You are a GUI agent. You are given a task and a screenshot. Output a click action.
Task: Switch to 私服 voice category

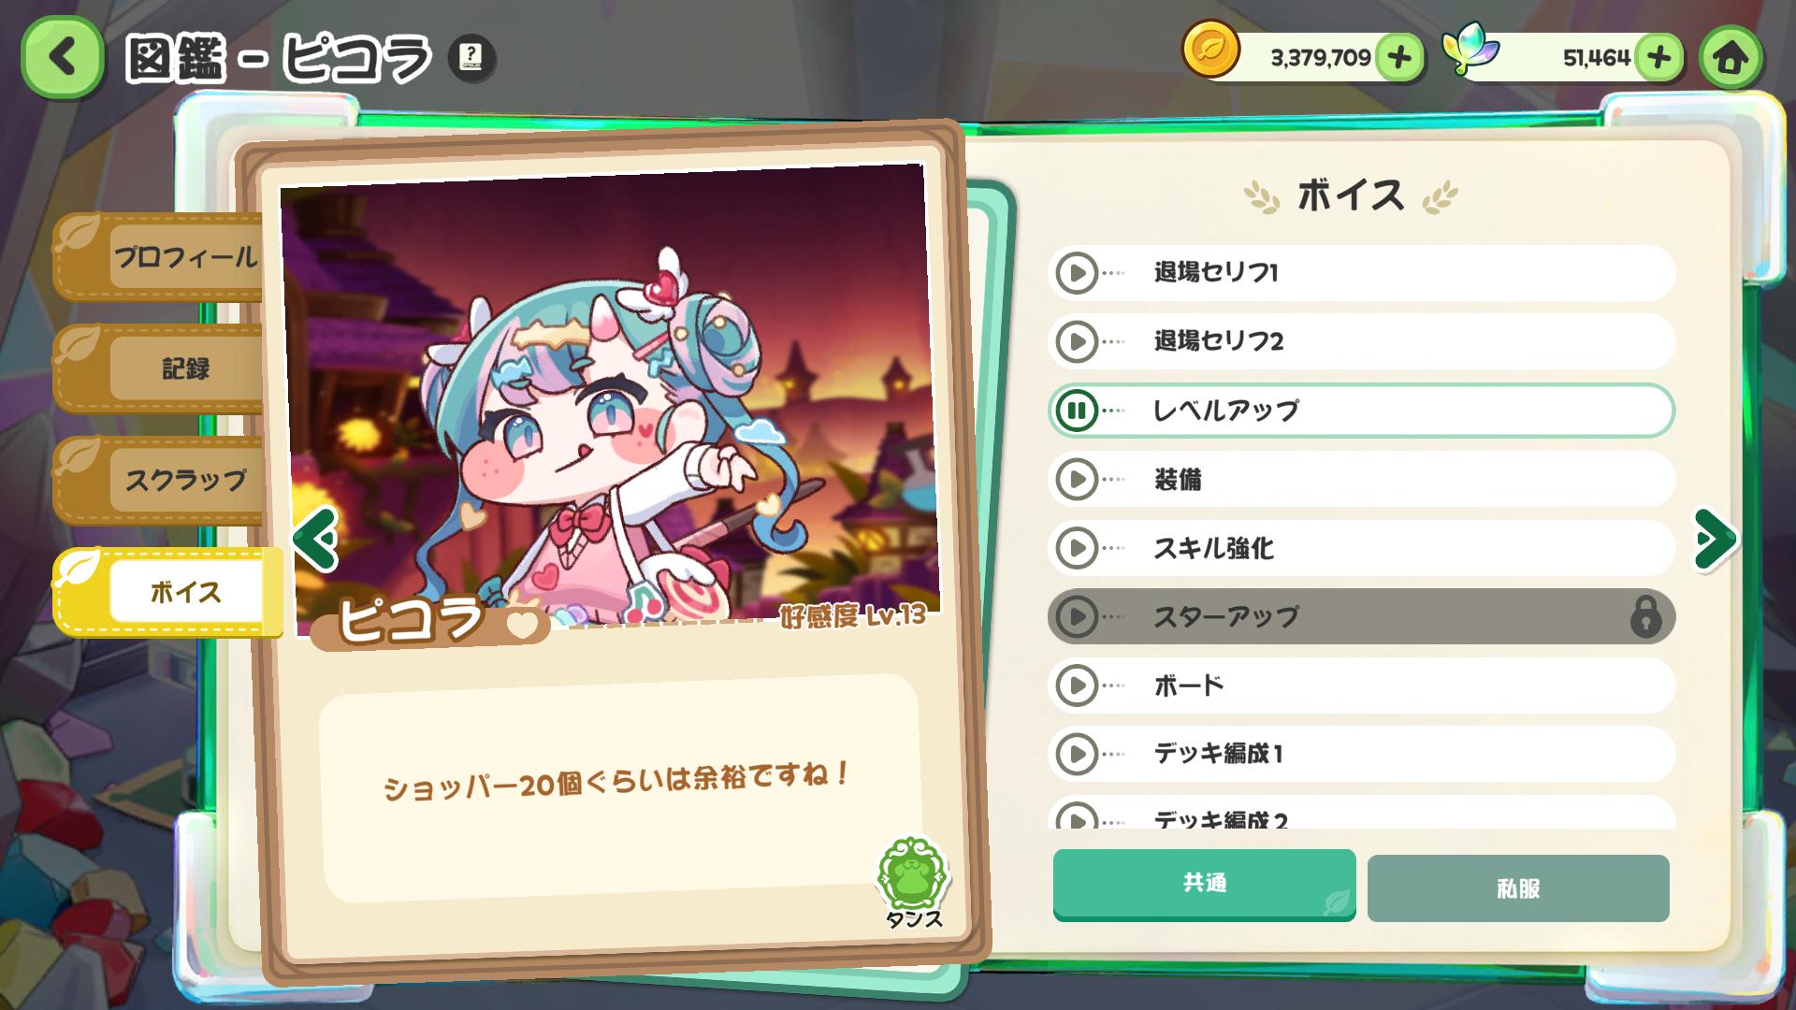(x=1518, y=887)
